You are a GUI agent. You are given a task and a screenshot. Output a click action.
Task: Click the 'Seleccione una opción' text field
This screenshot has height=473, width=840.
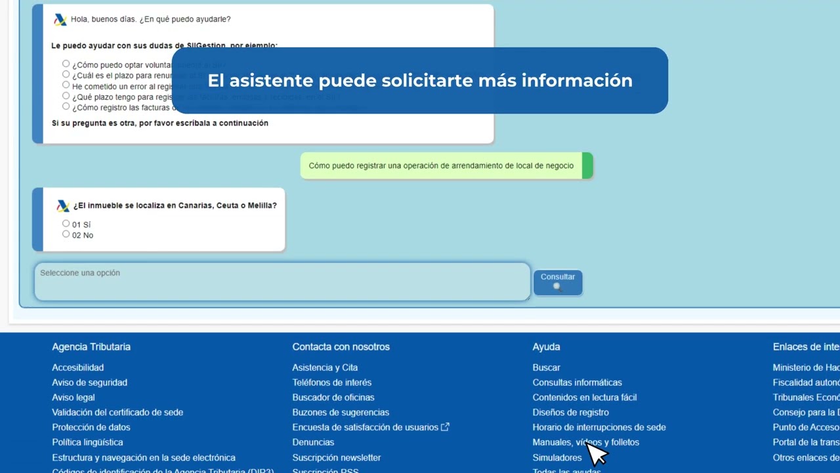coord(282,282)
